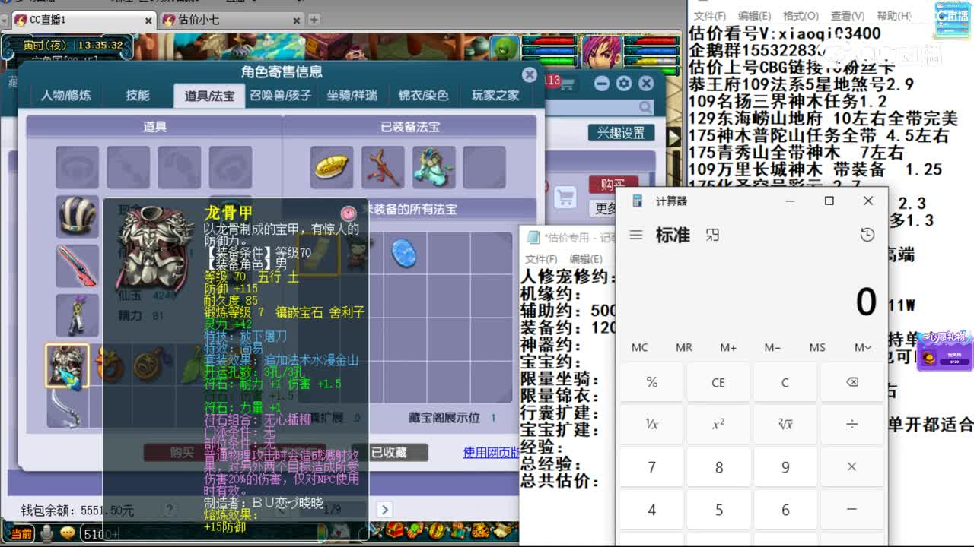Click the reciprocal 1/x key

(x=652, y=425)
